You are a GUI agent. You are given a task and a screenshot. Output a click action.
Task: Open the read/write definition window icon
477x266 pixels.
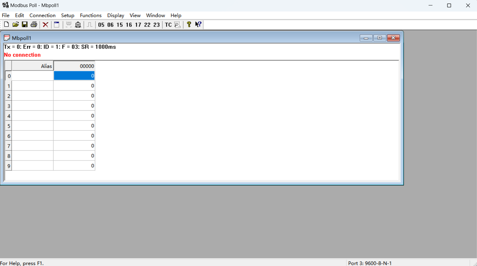[x=57, y=25]
